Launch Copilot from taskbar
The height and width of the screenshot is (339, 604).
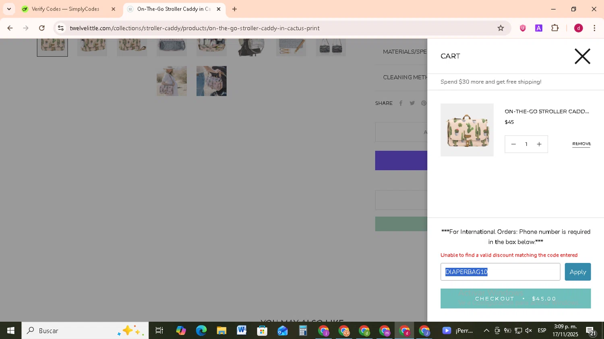(x=181, y=331)
